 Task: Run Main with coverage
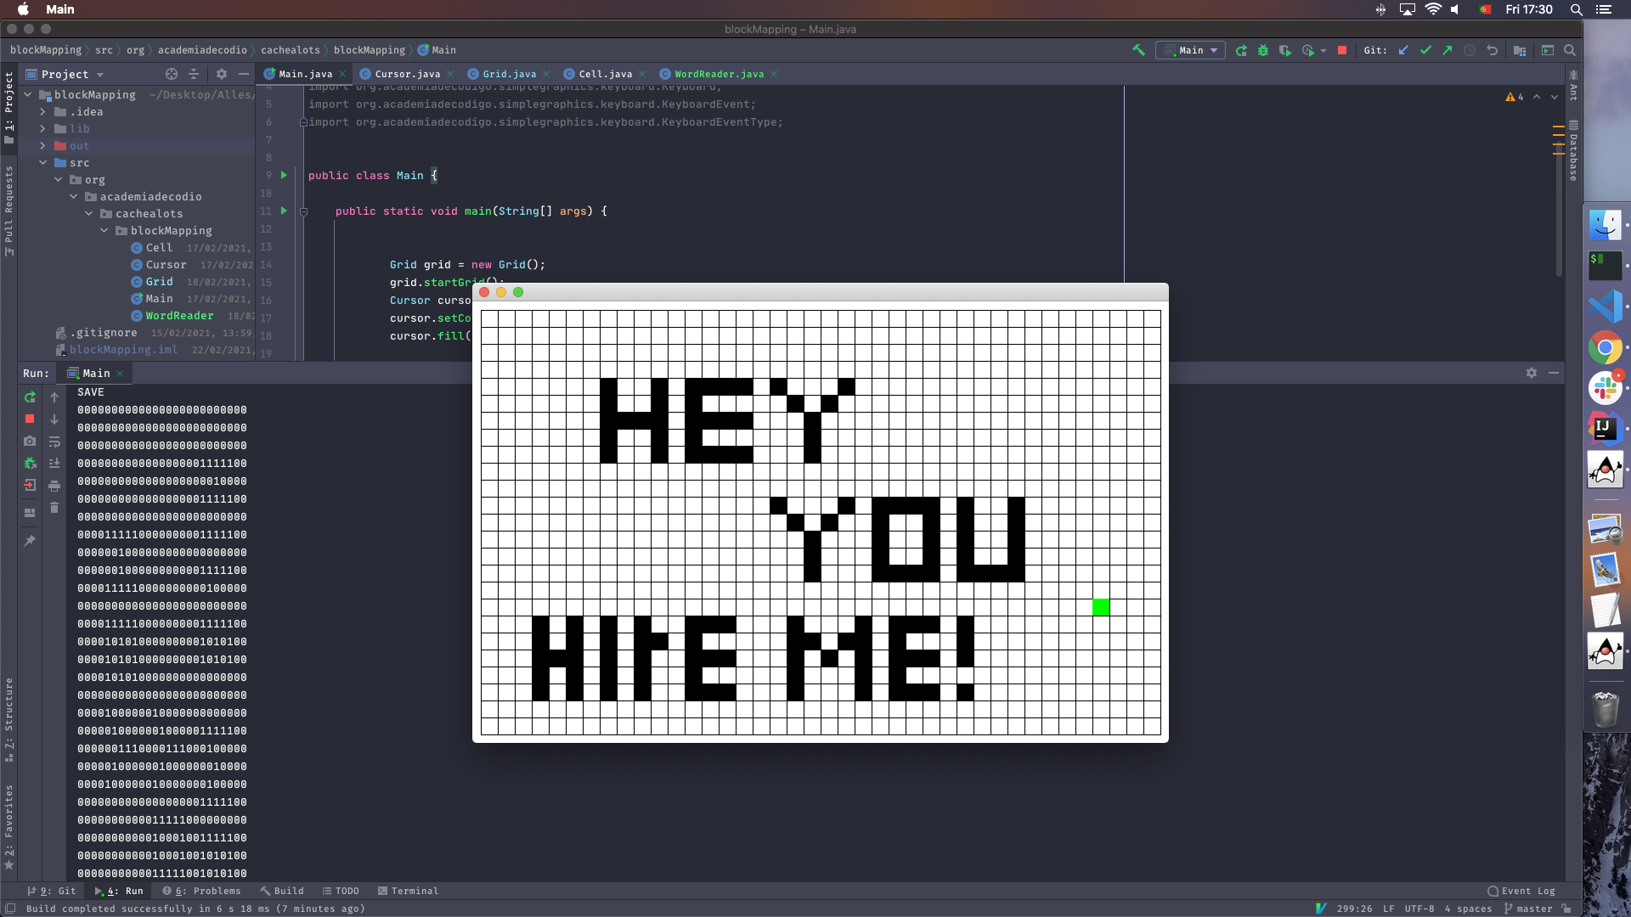tap(1286, 51)
